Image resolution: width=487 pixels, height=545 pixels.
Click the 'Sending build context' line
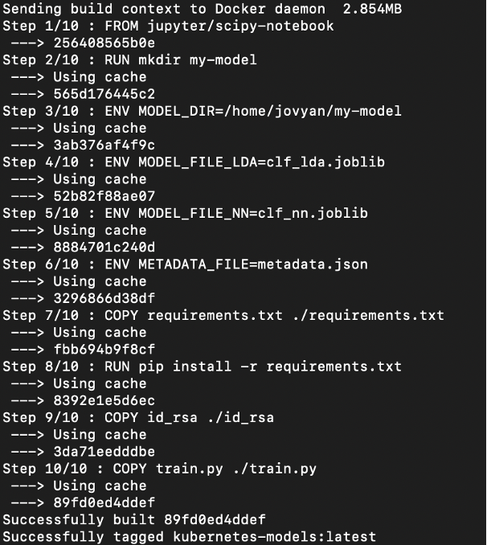coord(201,9)
